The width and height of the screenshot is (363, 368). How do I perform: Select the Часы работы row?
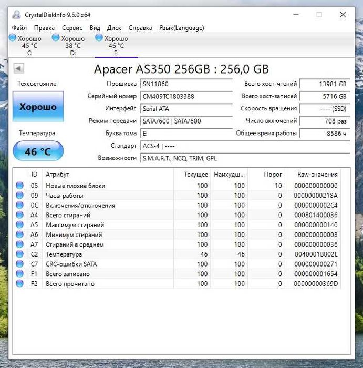click(x=177, y=196)
